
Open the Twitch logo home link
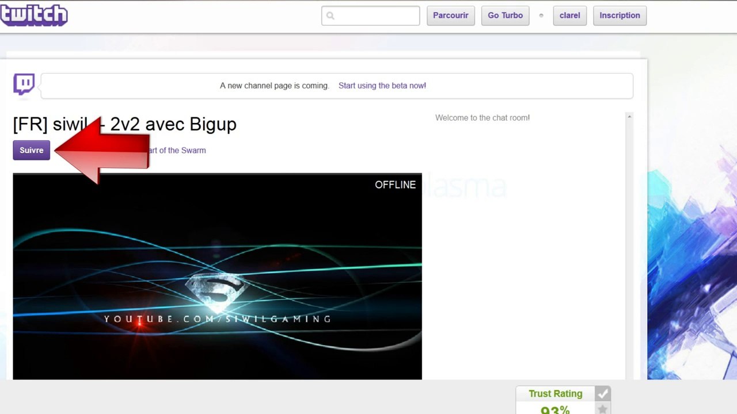[x=33, y=14]
